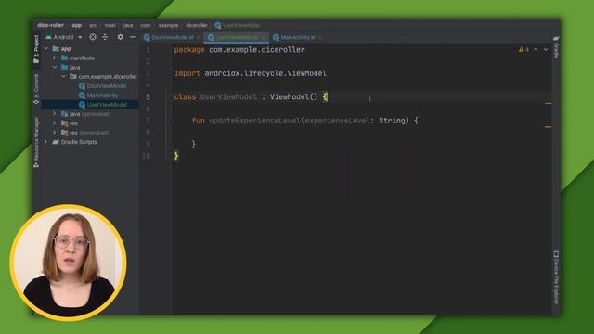Click line number 5 in gutter
This screenshot has width=594, height=334.
[148, 96]
